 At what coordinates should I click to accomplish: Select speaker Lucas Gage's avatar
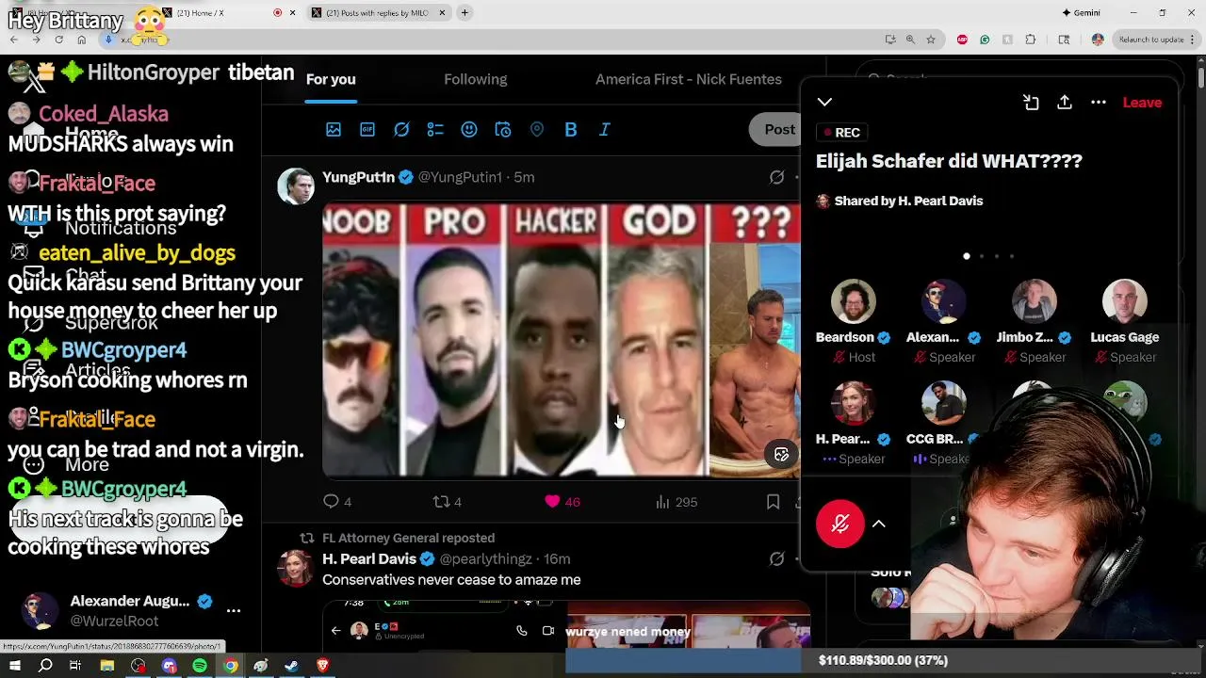point(1124,301)
